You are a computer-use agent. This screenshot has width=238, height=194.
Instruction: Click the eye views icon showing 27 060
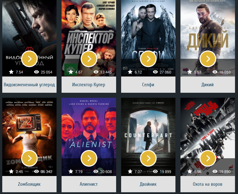pos(155,72)
